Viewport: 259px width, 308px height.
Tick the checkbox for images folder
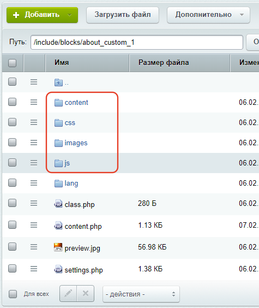coord(13,143)
